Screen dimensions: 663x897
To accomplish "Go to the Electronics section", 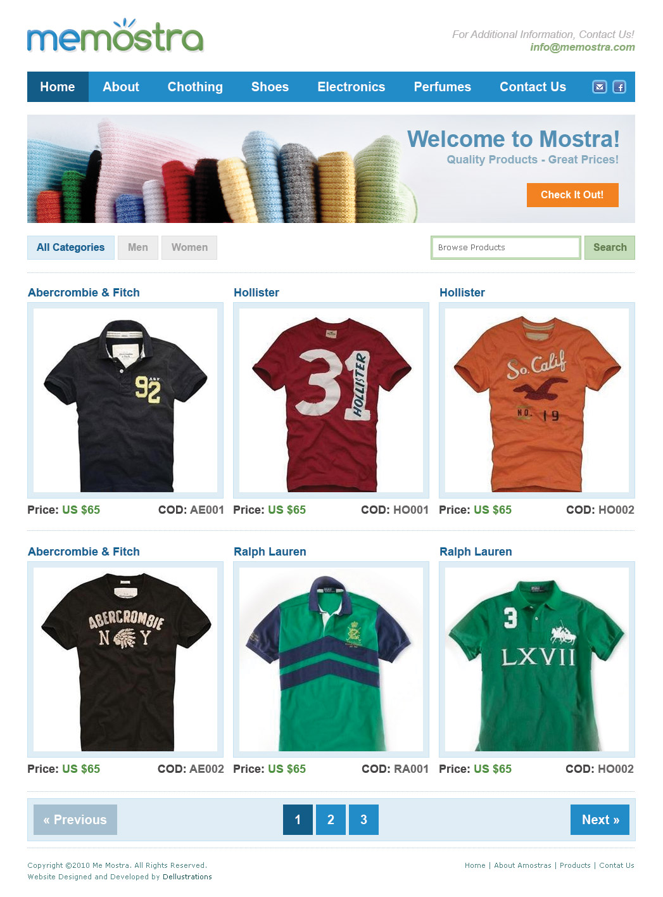I will click(x=351, y=87).
